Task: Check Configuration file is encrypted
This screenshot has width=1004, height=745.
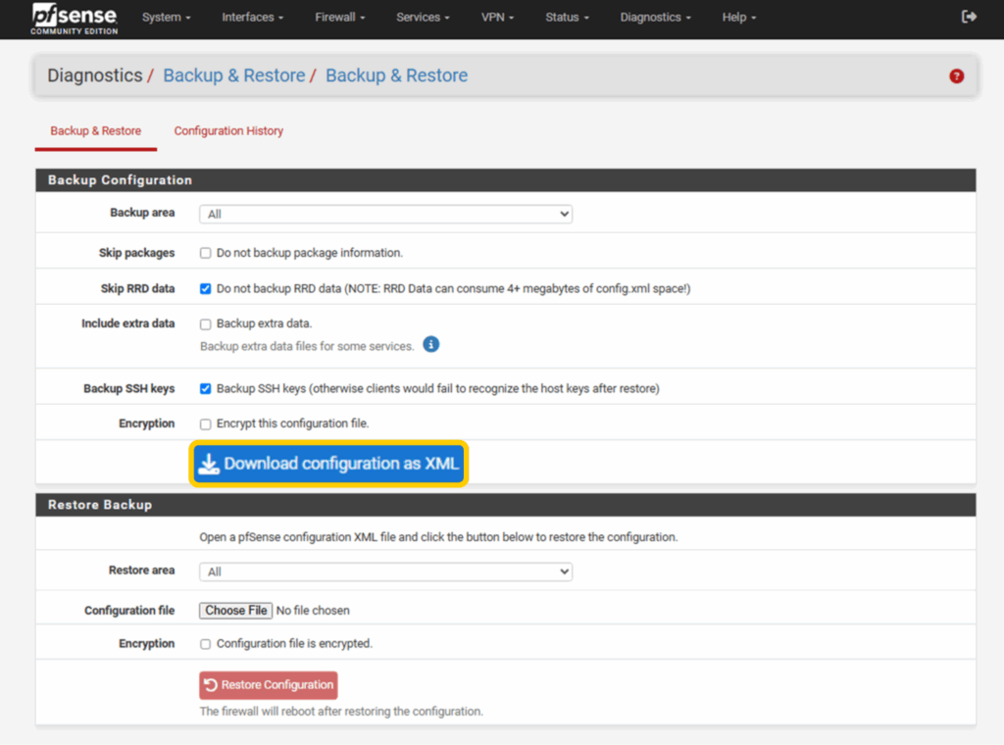Action: (x=206, y=644)
